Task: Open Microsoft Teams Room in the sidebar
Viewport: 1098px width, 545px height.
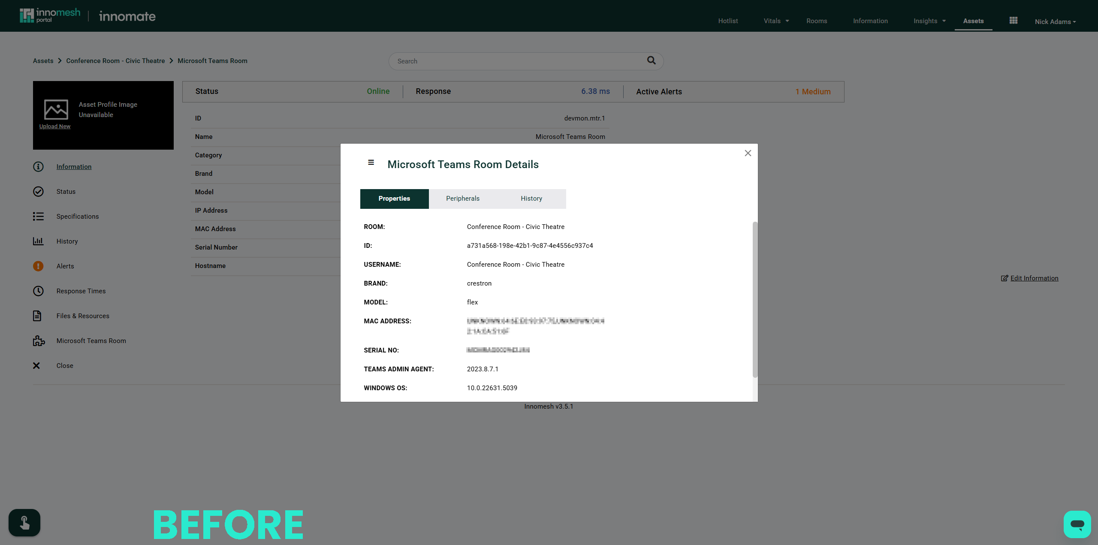Action: tap(91, 341)
